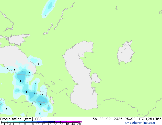Click the '0.1' legend scale label
Viewport: 162px width, 125px height.
click(x=3, y=124)
